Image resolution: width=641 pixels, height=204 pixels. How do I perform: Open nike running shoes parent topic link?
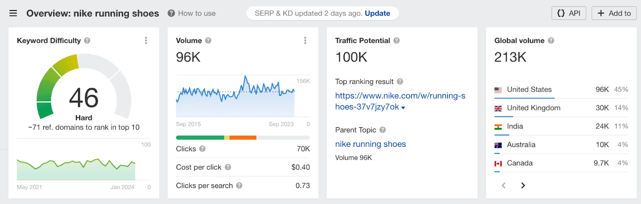point(371,144)
